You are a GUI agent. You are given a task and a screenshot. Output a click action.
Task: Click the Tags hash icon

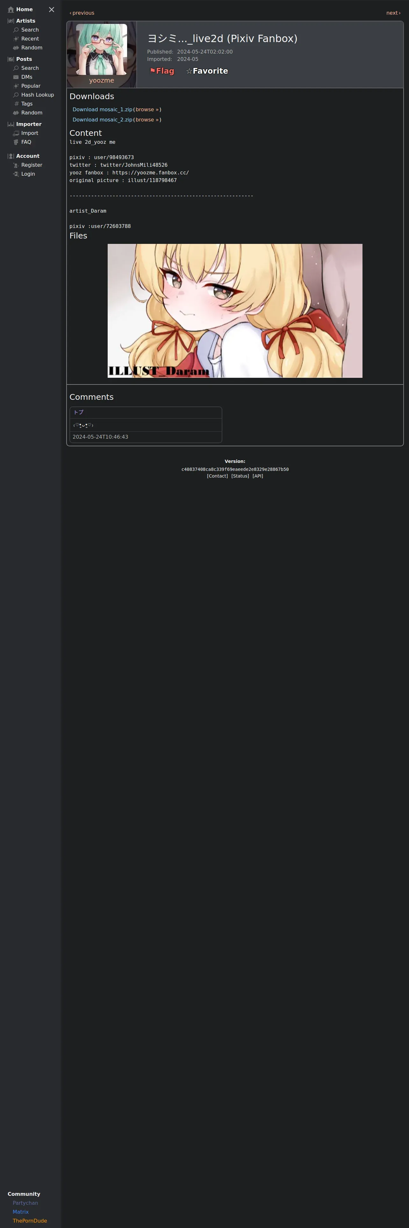16,104
